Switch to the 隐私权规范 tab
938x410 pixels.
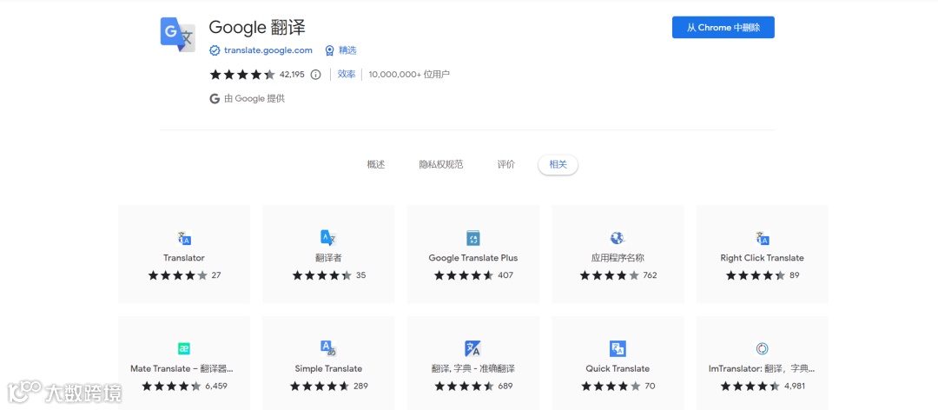pyautogui.click(x=441, y=164)
